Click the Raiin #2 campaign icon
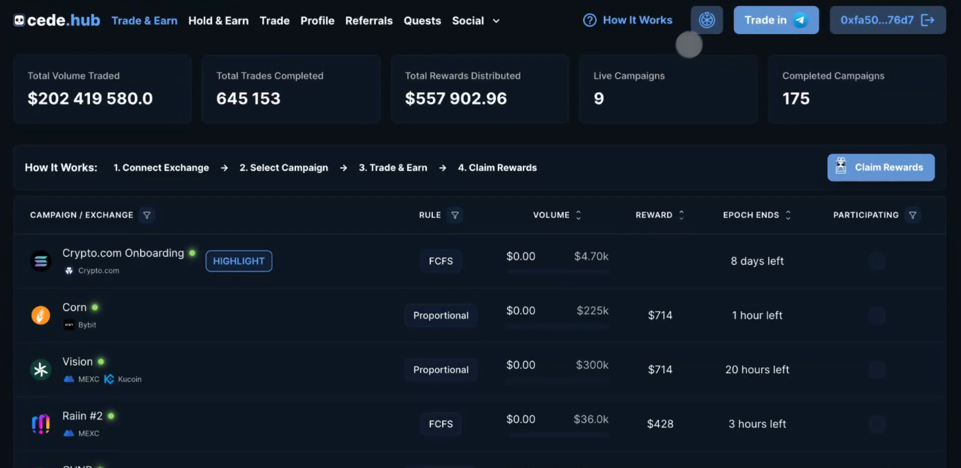Image resolution: width=961 pixels, height=468 pixels. [x=41, y=424]
